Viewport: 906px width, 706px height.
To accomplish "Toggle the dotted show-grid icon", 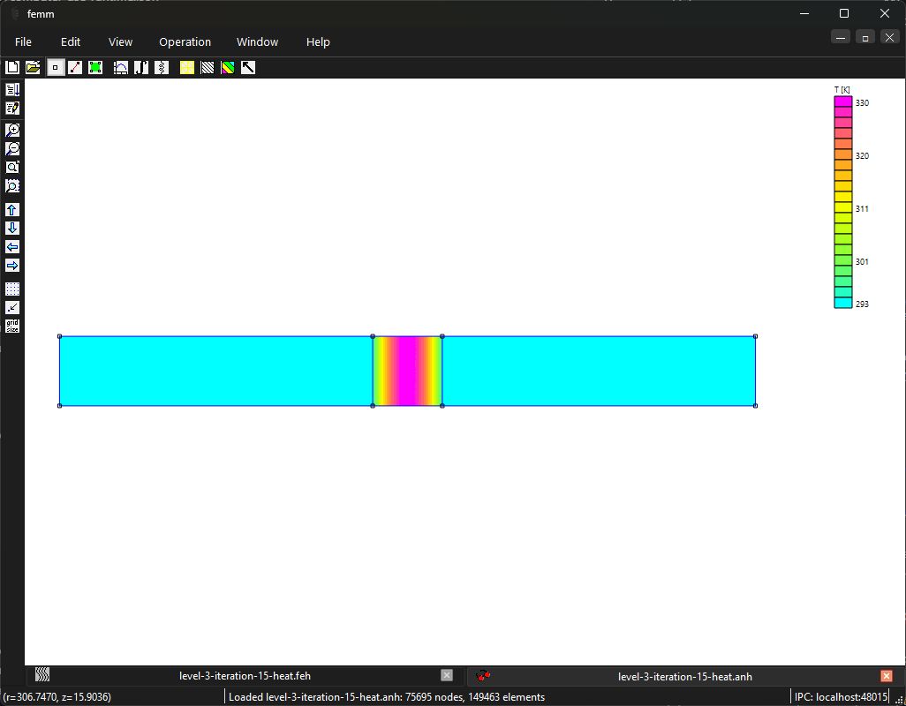I will pyautogui.click(x=12, y=289).
